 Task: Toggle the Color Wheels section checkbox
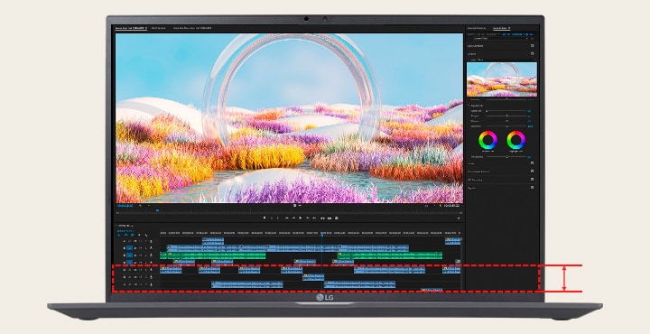point(532,171)
